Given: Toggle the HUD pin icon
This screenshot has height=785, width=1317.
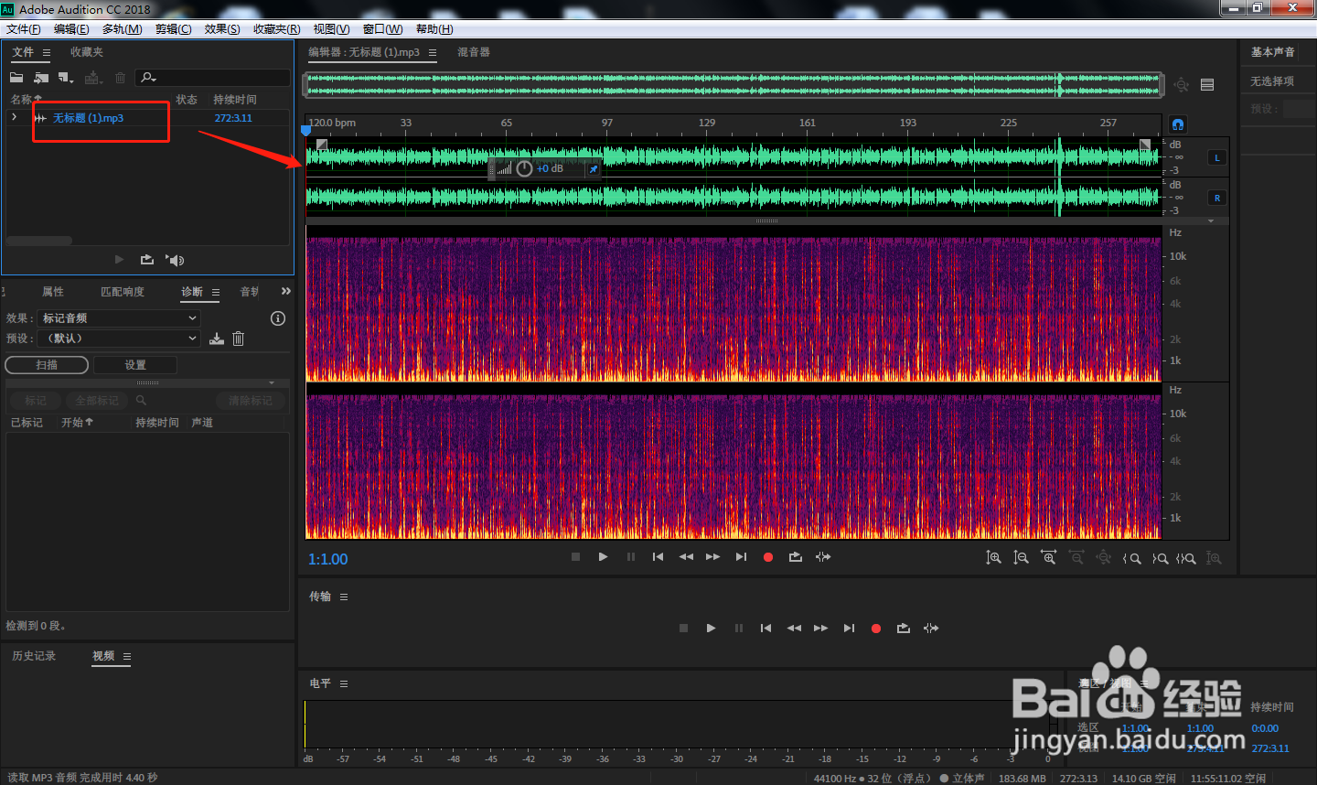Looking at the screenshot, I should tap(594, 169).
